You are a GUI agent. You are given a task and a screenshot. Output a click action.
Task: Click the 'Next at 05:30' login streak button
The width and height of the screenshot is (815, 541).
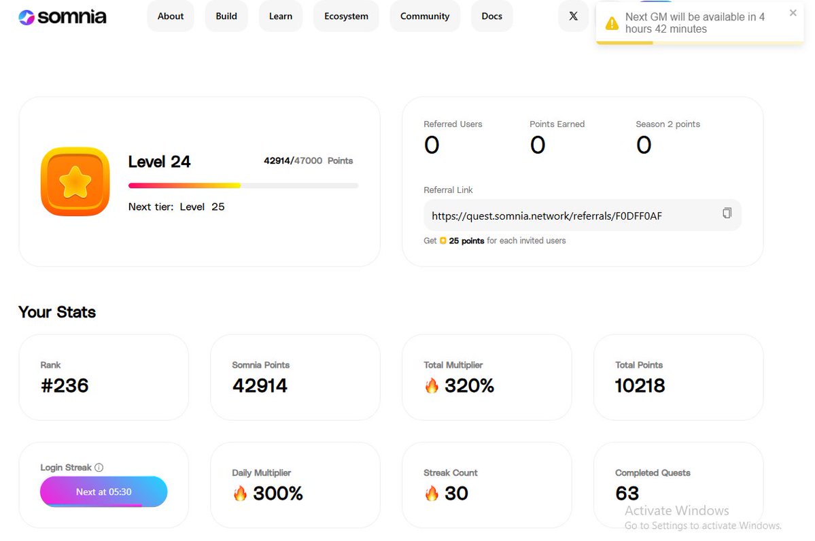(x=103, y=491)
